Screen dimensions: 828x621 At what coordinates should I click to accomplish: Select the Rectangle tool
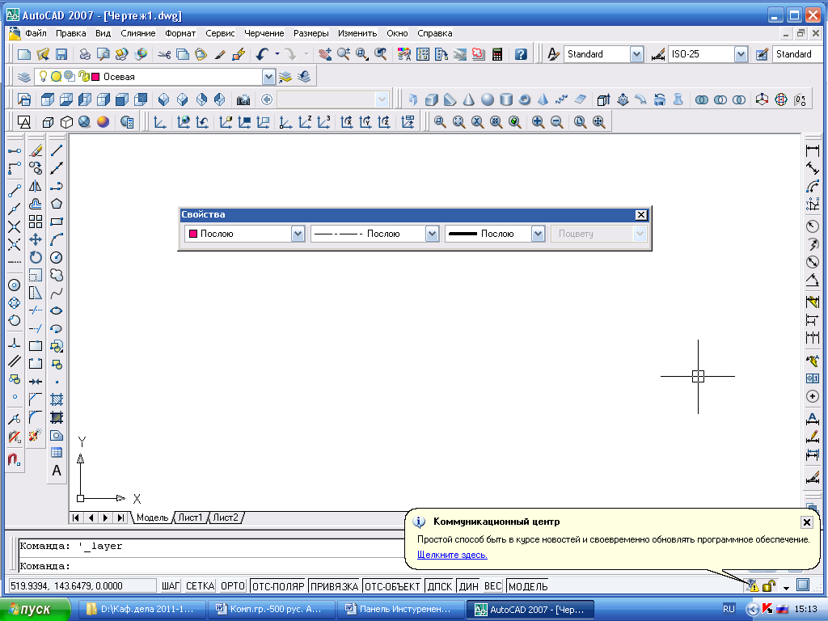[57, 222]
